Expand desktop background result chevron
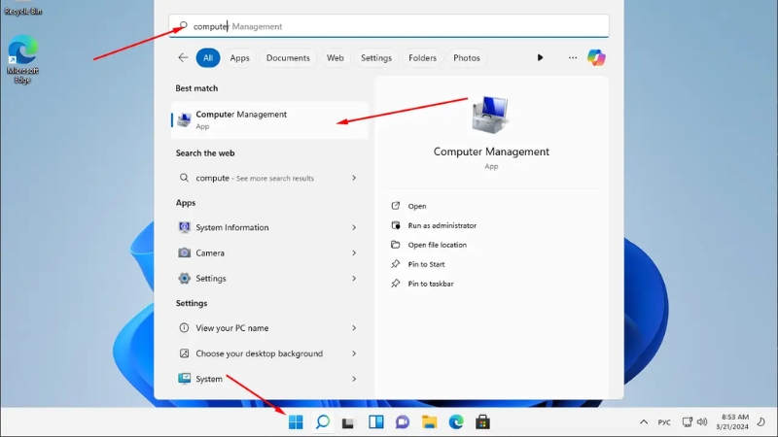 click(x=354, y=353)
